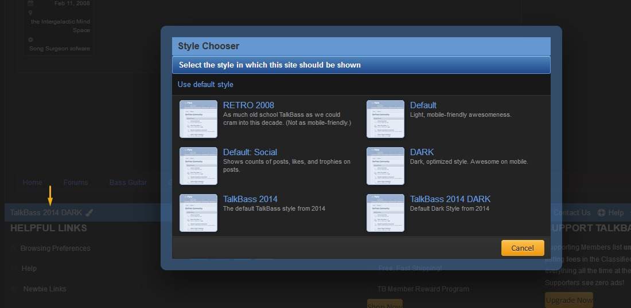Image resolution: width=631 pixels, height=308 pixels.
Task: Open TalkBass 2014 DARK footer style link
Action: tap(46, 212)
